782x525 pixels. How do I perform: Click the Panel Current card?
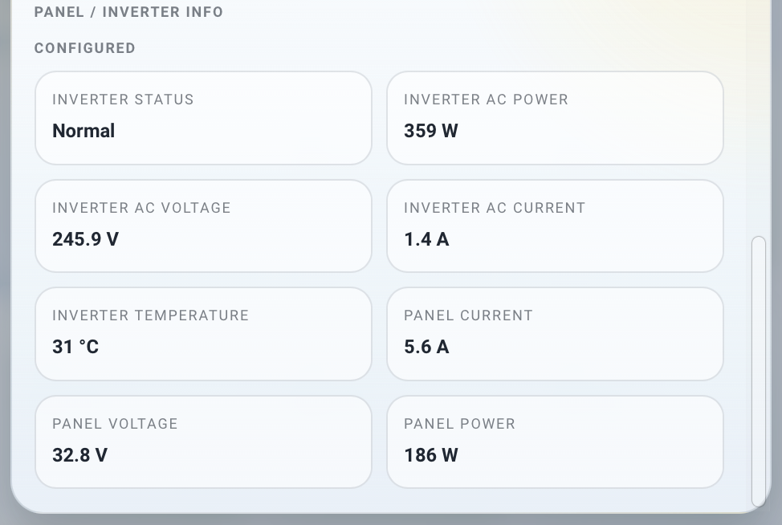(x=555, y=334)
